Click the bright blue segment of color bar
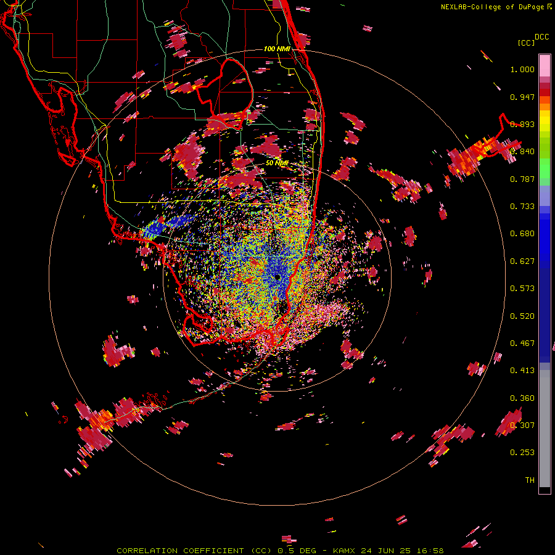The image size is (555, 555). tap(545, 237)
